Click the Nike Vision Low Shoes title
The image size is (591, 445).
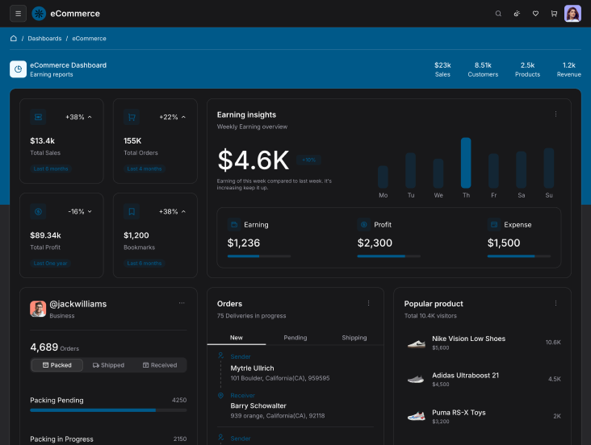point(468,339)
